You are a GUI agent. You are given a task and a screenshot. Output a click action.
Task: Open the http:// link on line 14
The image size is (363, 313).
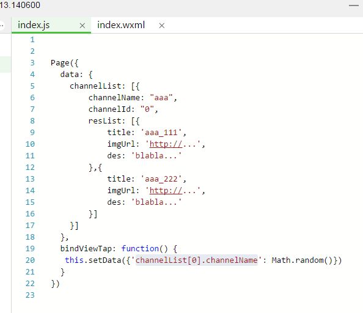click(166, 191)
